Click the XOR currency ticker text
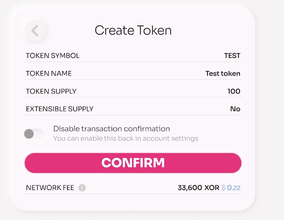 [x=212, y=187]
